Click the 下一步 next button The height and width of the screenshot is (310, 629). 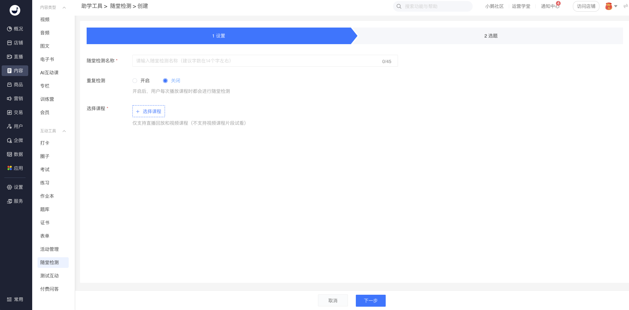(x=370, y=301)
